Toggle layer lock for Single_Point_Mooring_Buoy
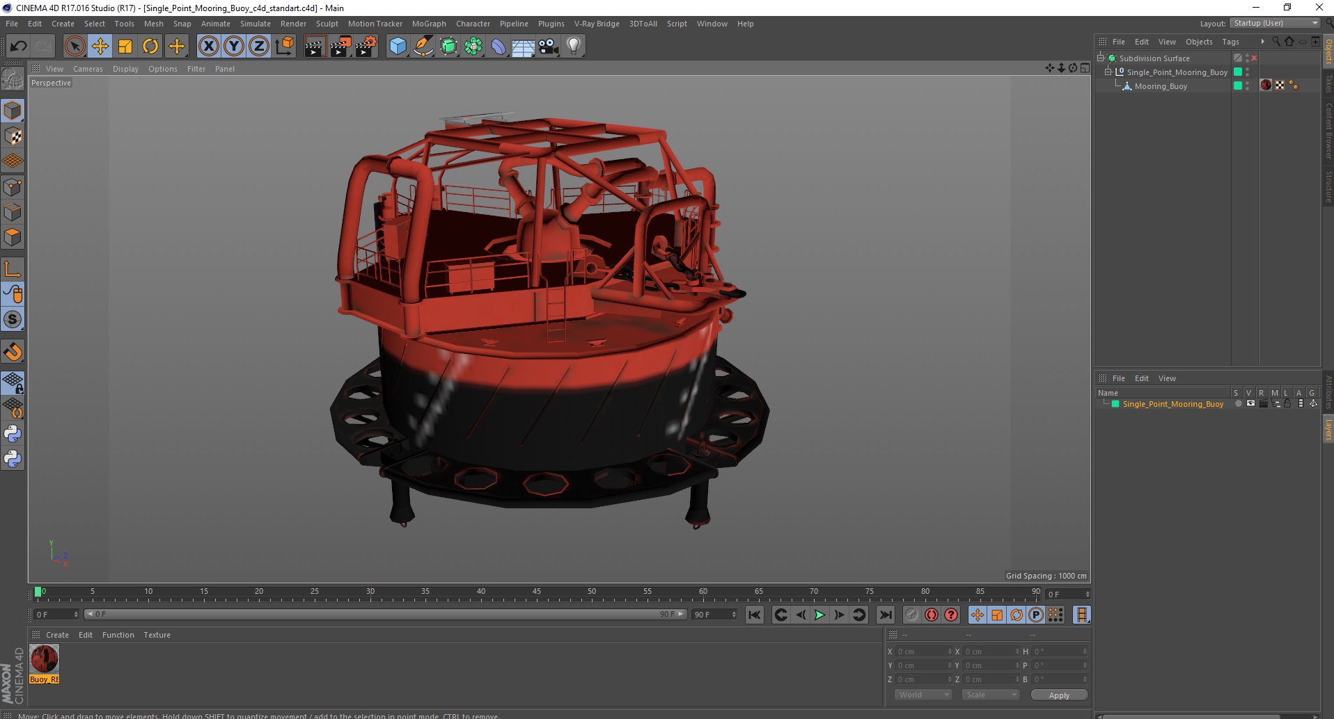 1288,404
